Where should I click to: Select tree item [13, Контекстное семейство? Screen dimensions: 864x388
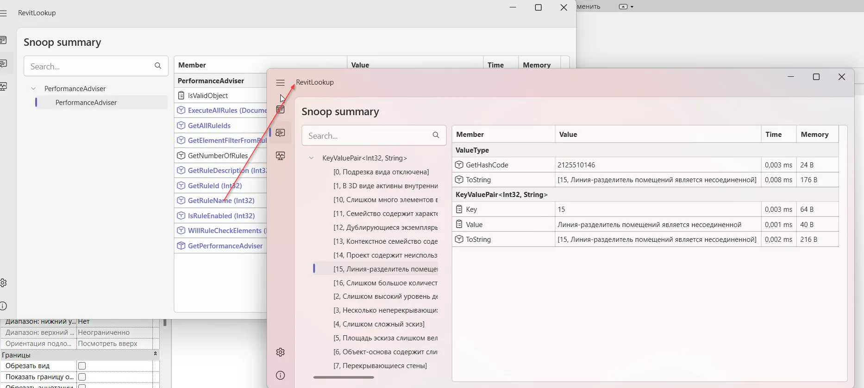pyautogui.click(x=385, y=241)
